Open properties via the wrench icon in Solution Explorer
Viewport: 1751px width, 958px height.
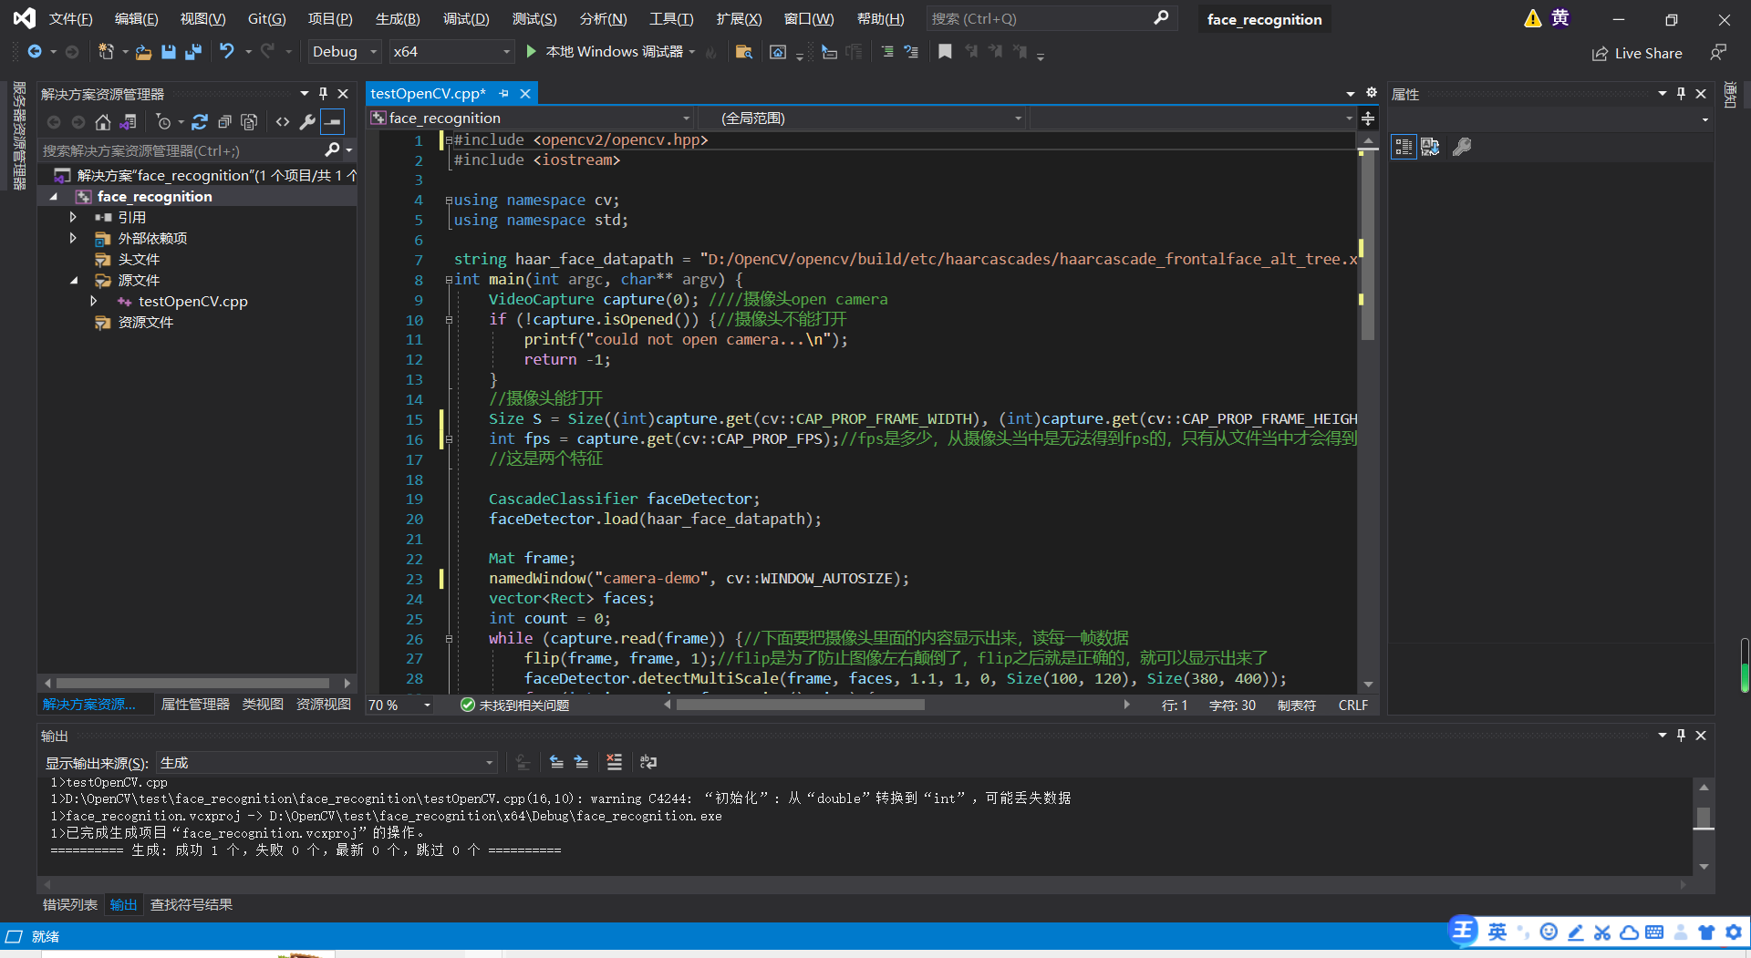point(308,122)
